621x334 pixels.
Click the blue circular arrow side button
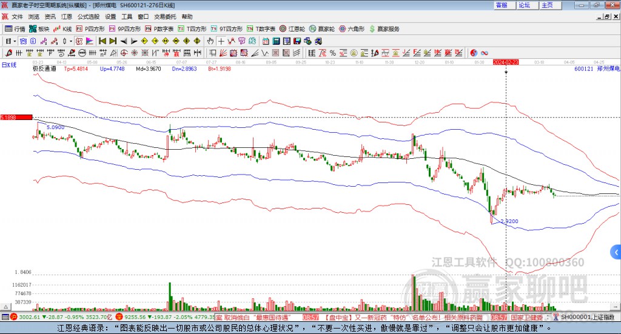616,252
